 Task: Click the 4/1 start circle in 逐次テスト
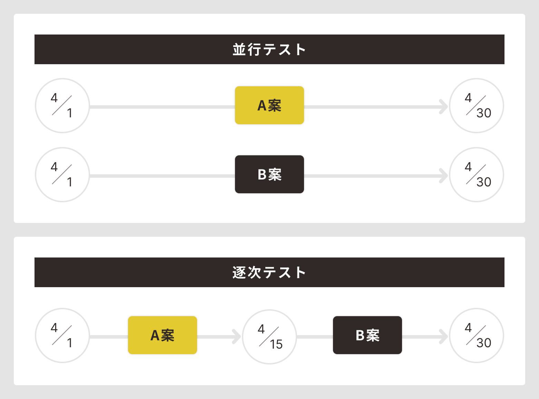tap(62, 335)
